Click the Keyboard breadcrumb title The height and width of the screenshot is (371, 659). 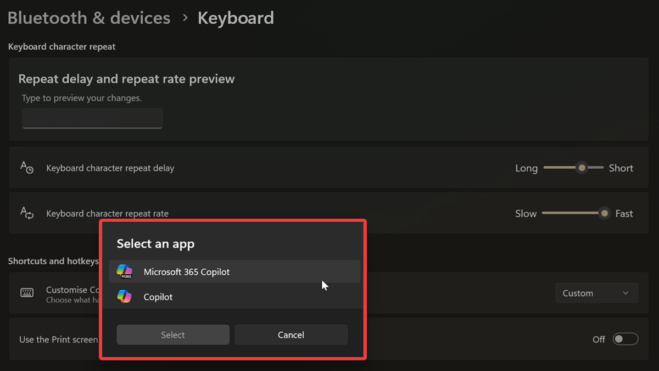coord(236,18)
